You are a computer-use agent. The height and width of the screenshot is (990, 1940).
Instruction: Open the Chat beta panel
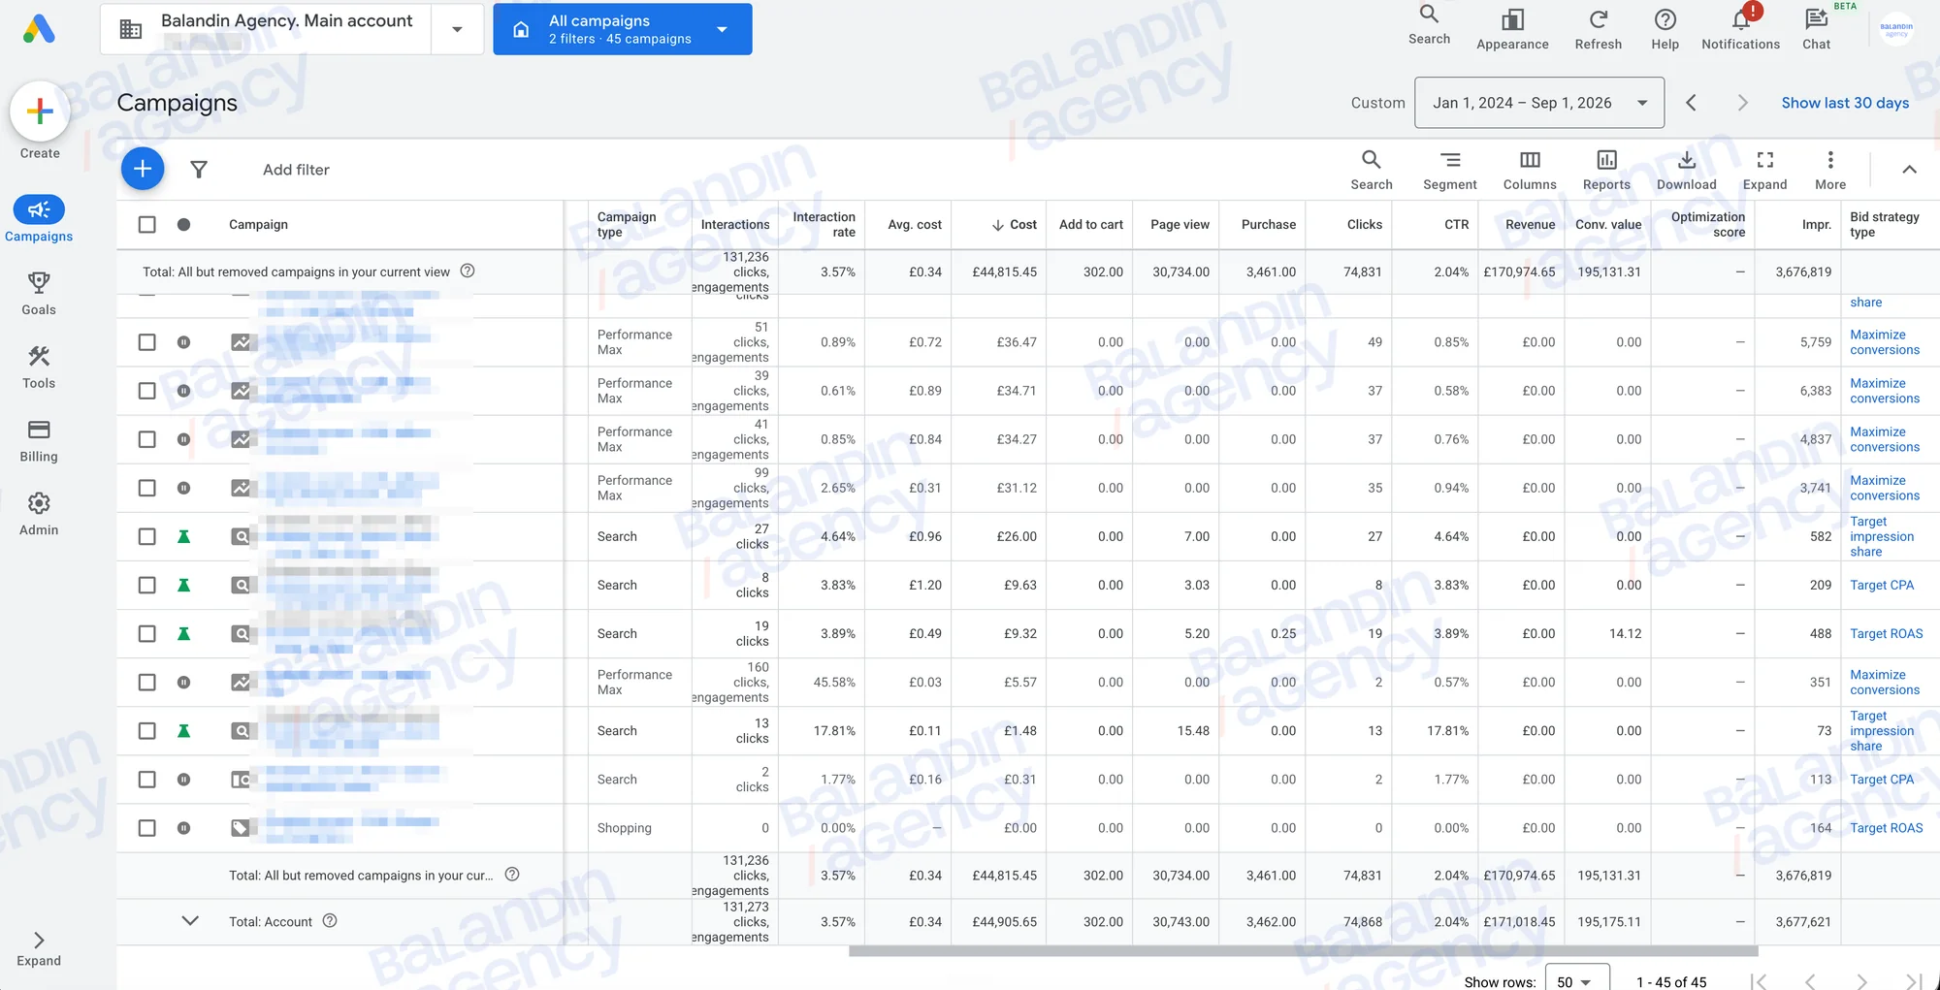point(1816,29)
